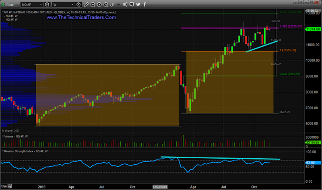The image size is (322, 190).
Task: Open the data list panel icon
Action: [x=125, y=4]
